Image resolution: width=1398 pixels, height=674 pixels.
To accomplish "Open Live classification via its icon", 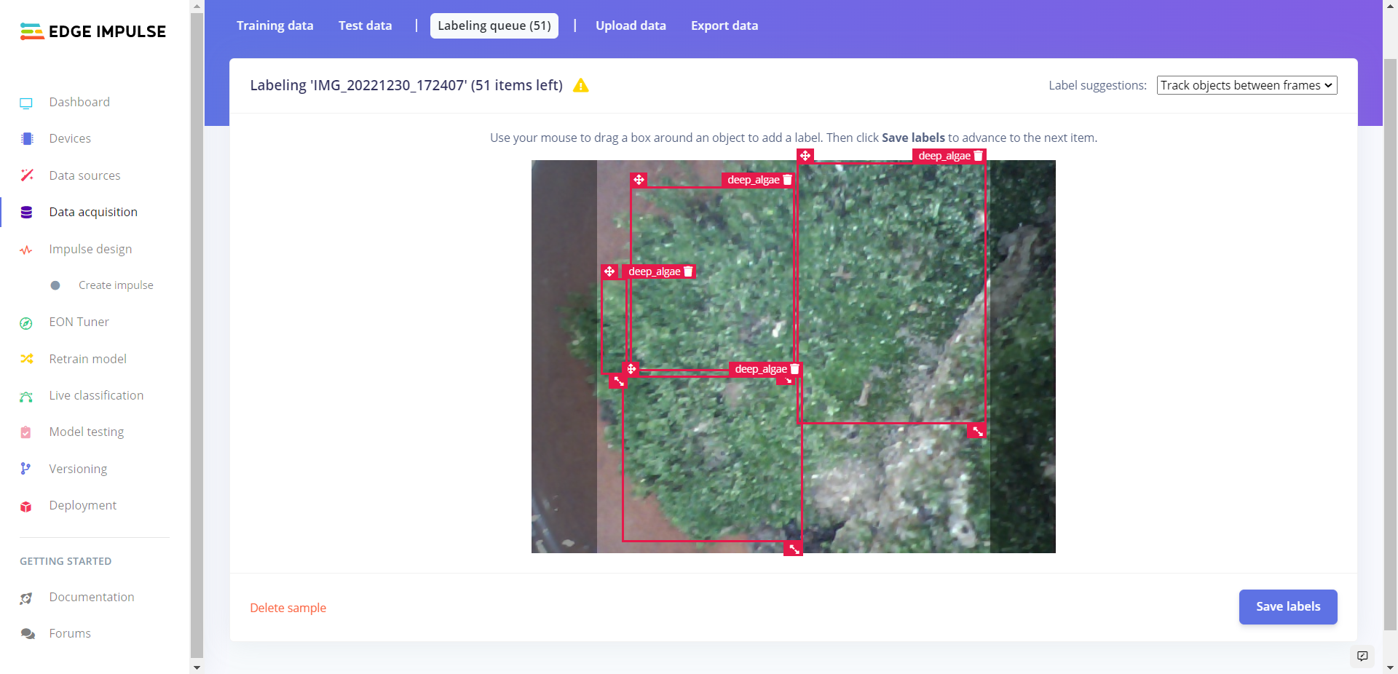I will (26, 396).
